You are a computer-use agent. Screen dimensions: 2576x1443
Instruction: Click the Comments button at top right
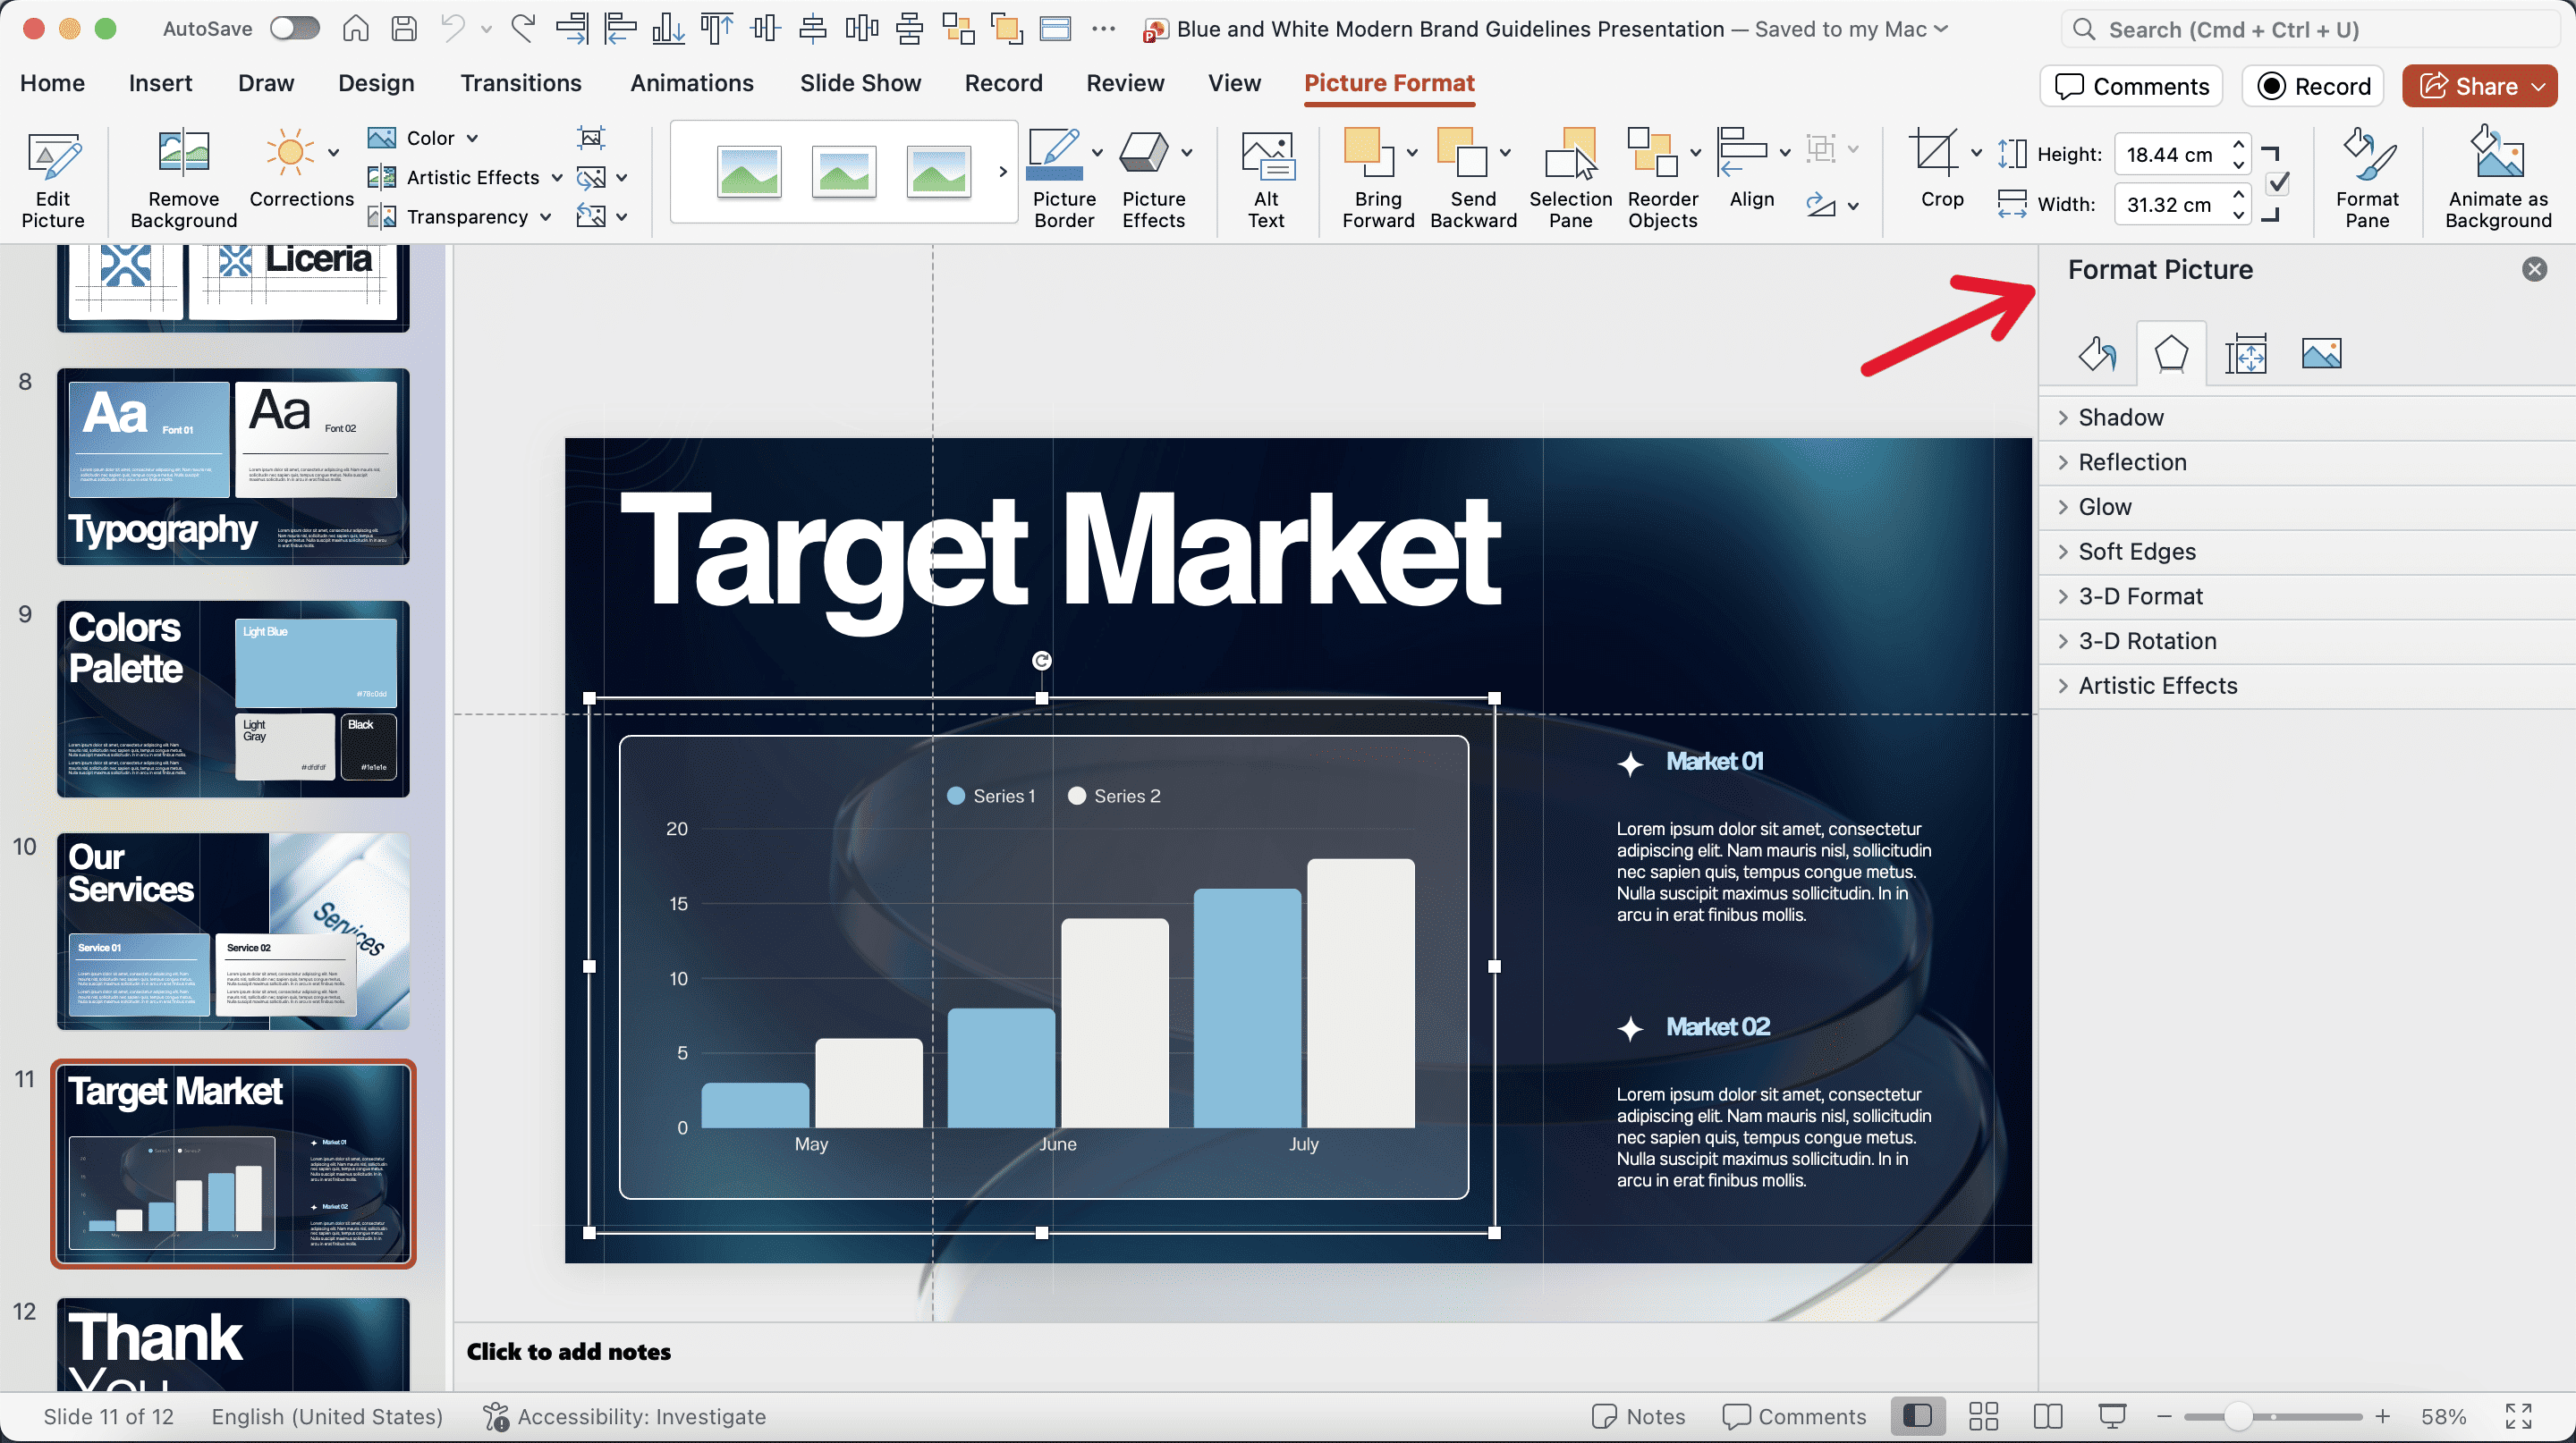(x=2131, y=86)
